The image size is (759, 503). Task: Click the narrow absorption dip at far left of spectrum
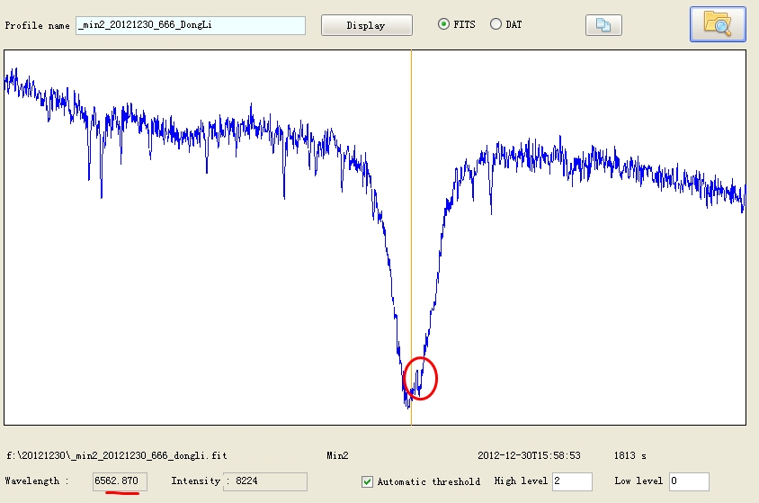[101, 191]
